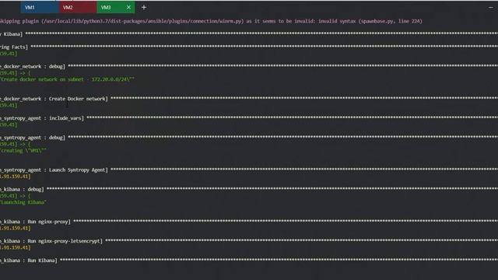Switch to the VM2 terminal tab

point(78,7)
